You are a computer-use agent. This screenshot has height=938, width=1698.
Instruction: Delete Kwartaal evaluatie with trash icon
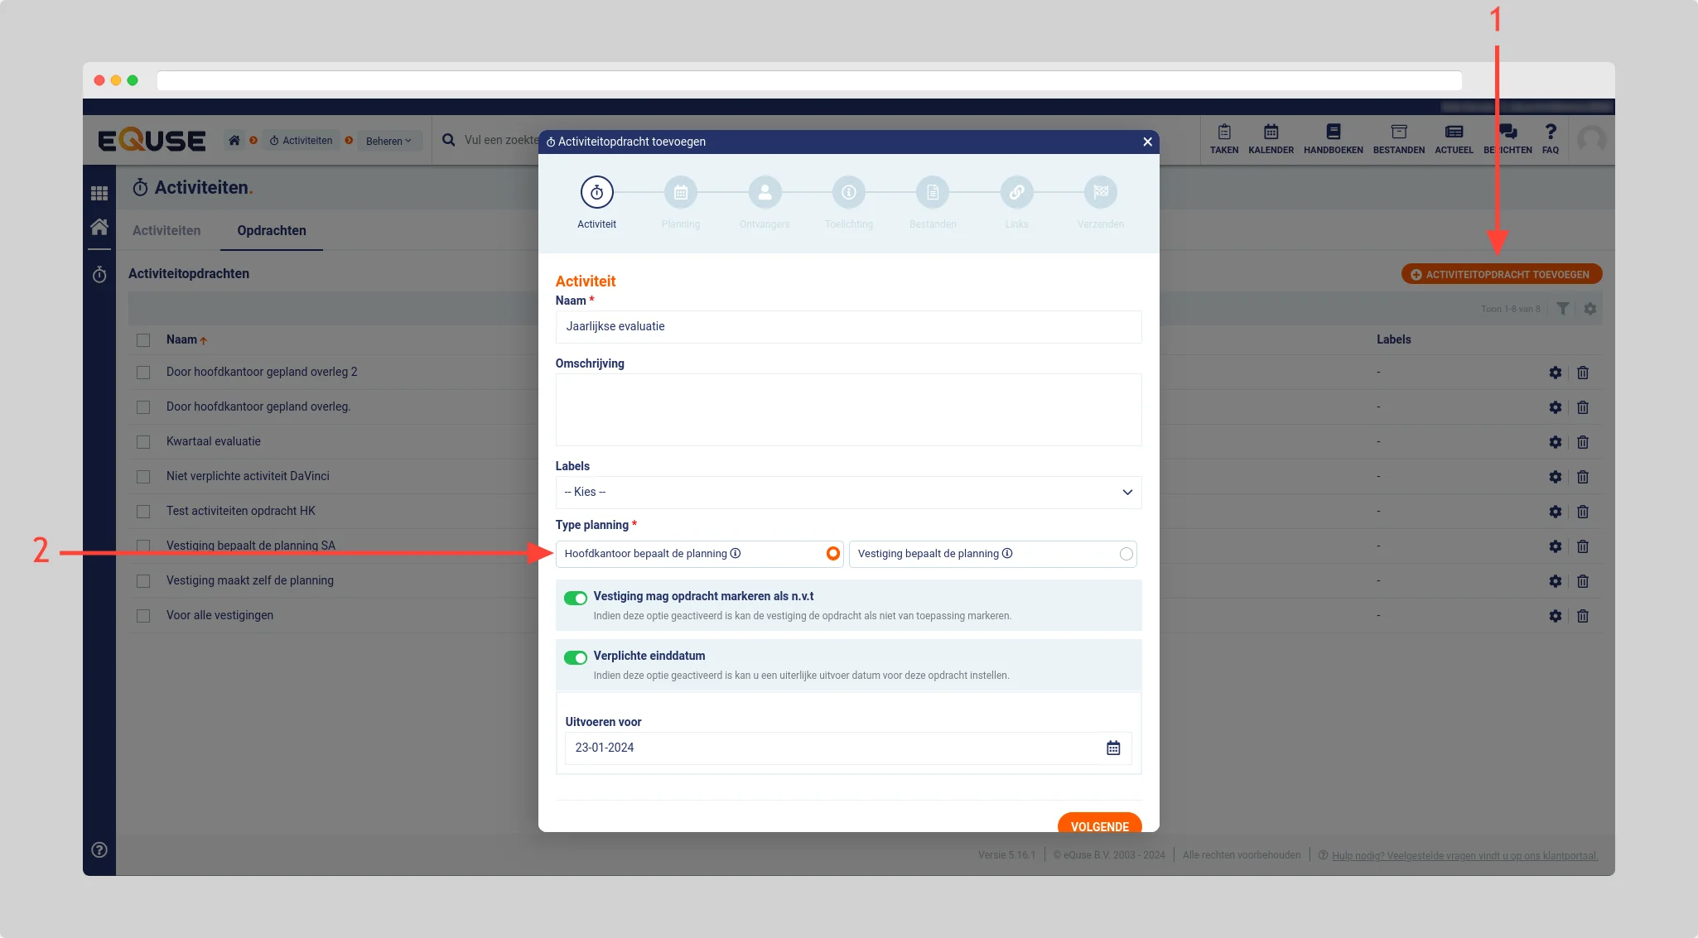click(x=1582, y=442)
